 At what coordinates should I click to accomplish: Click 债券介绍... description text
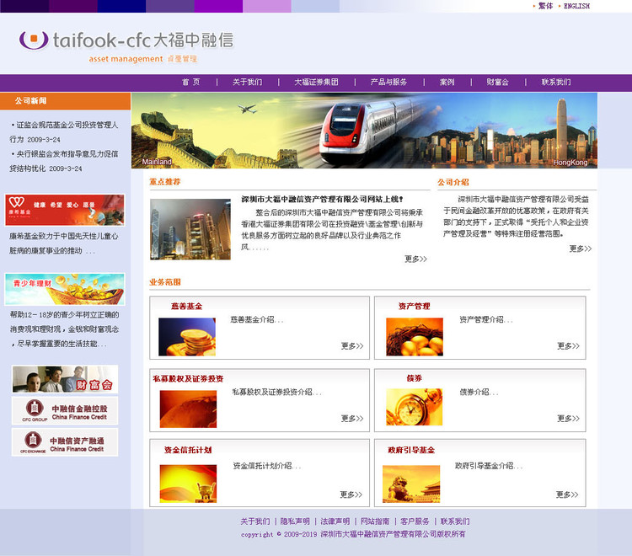(479, 392)
